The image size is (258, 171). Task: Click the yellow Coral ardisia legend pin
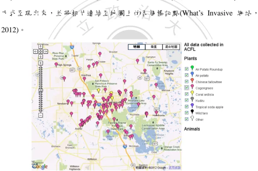(x=192, y=93)
